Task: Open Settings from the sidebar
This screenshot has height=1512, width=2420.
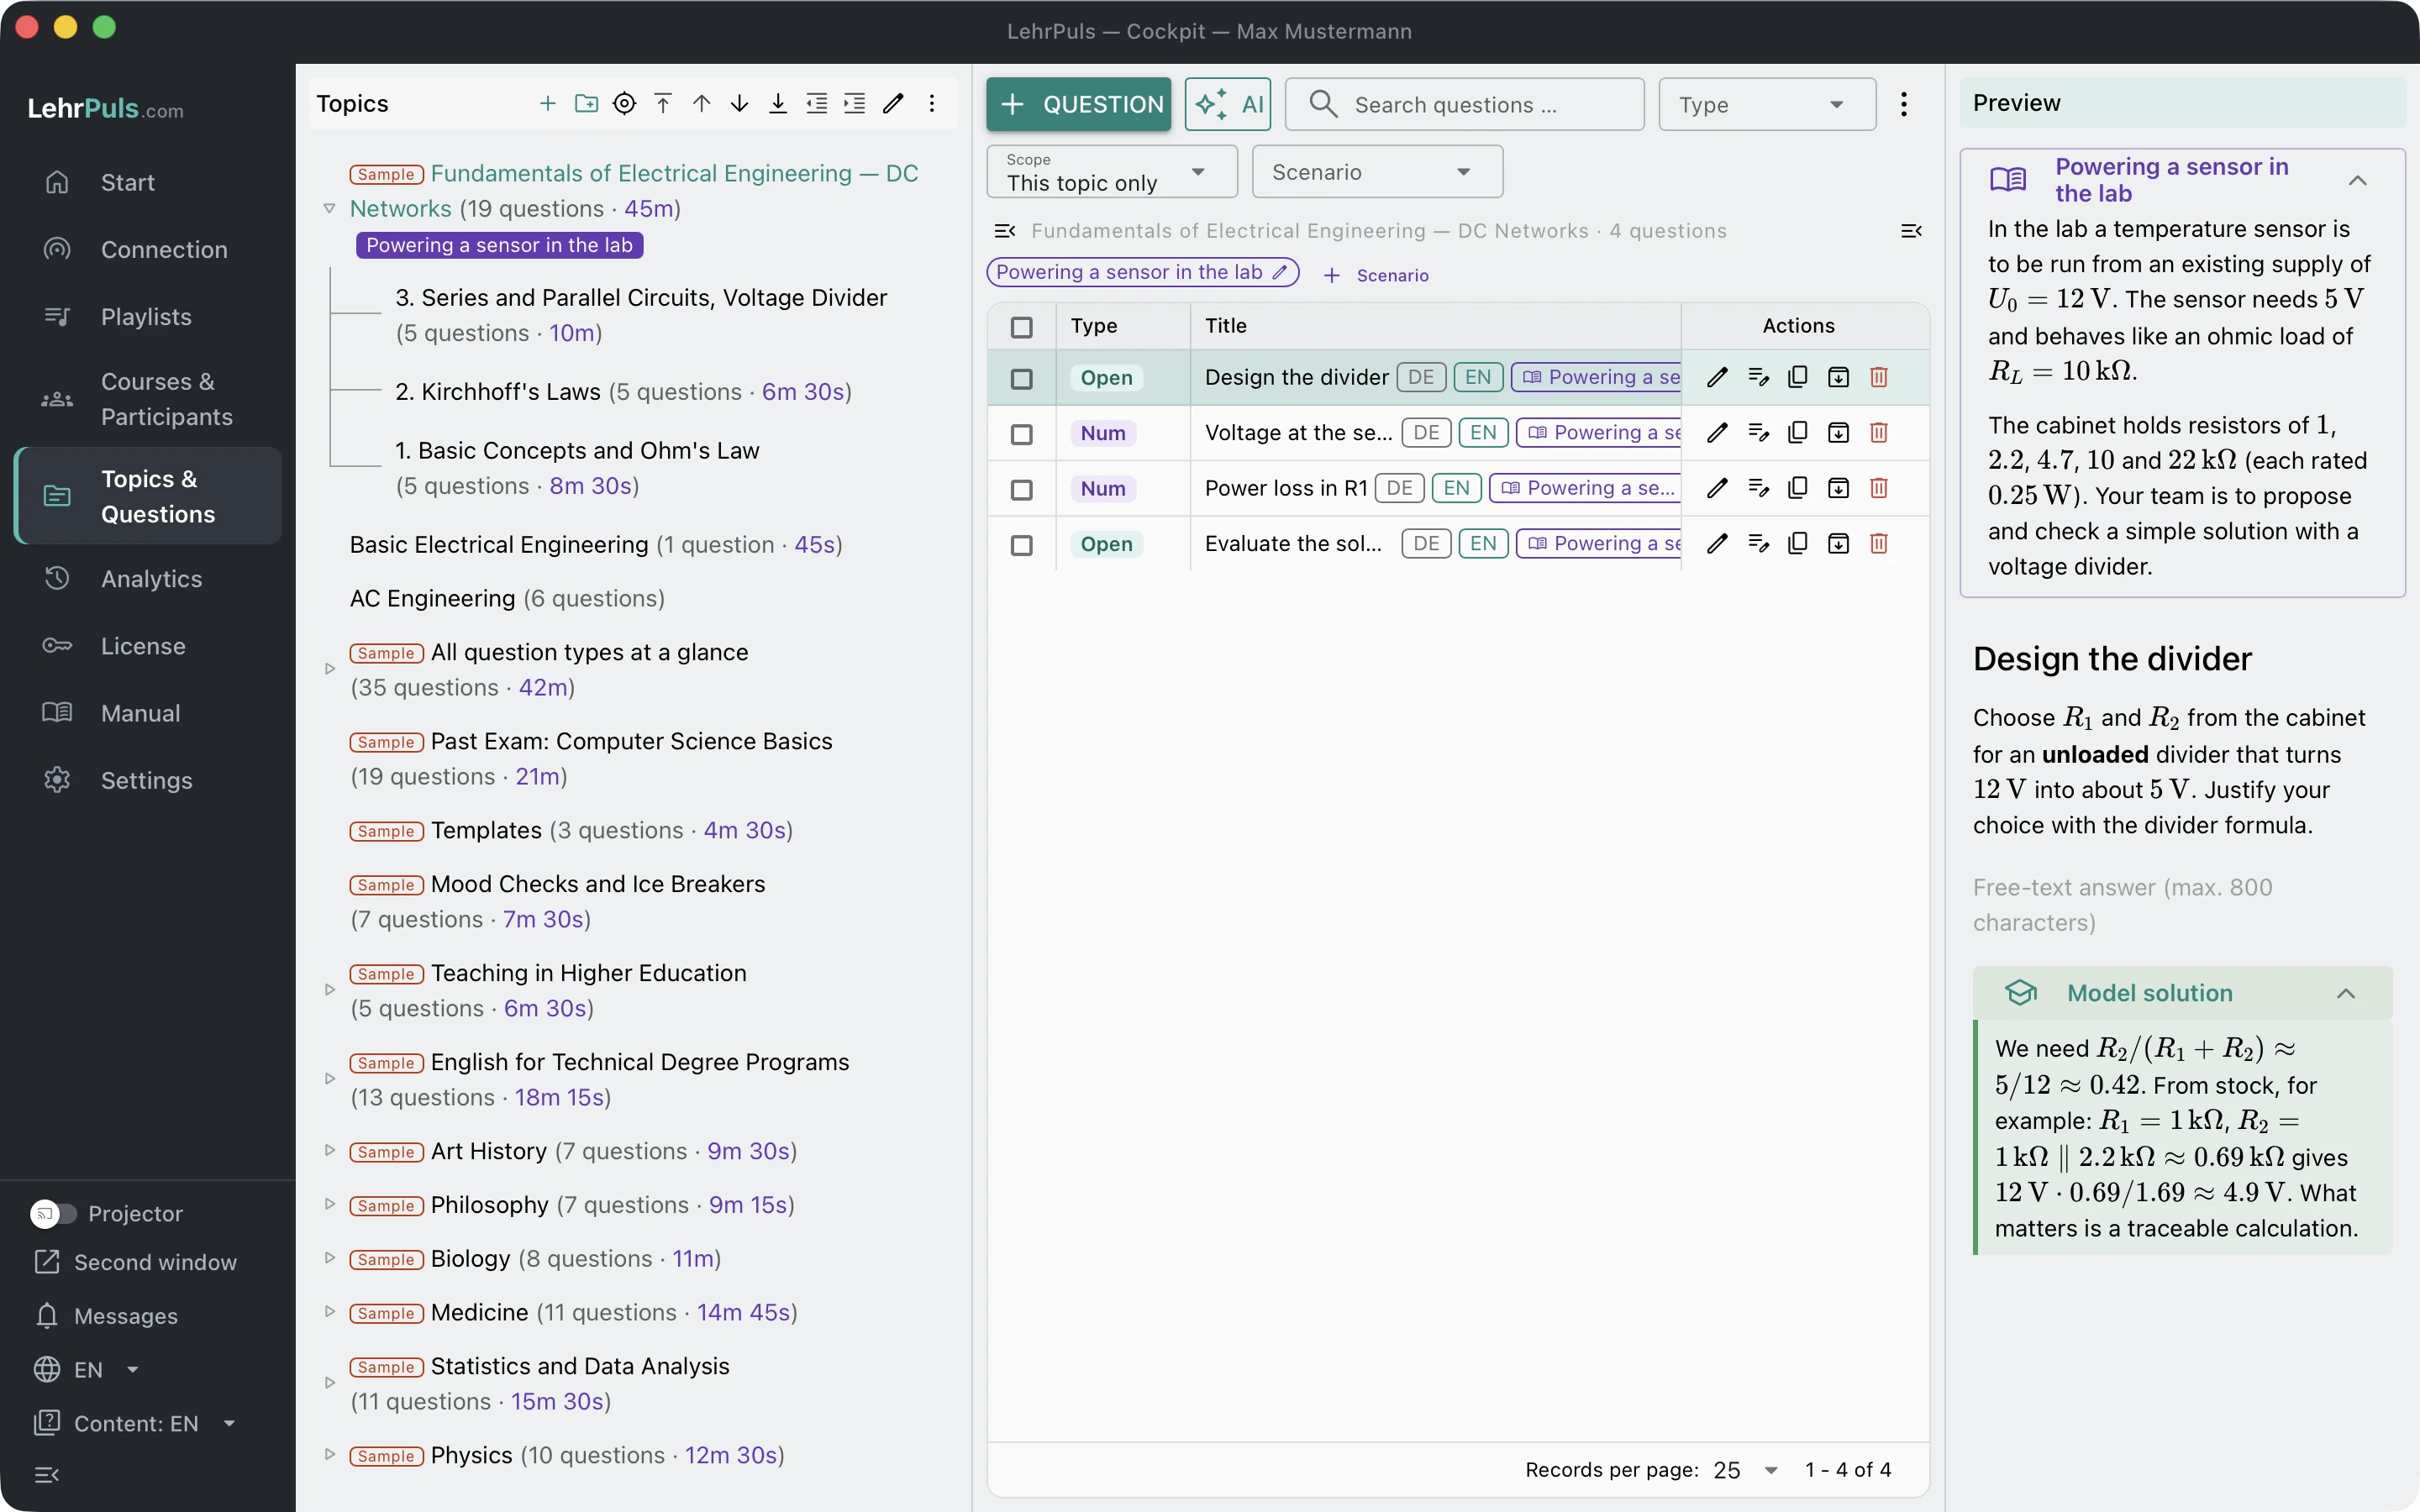Action: 148,780
